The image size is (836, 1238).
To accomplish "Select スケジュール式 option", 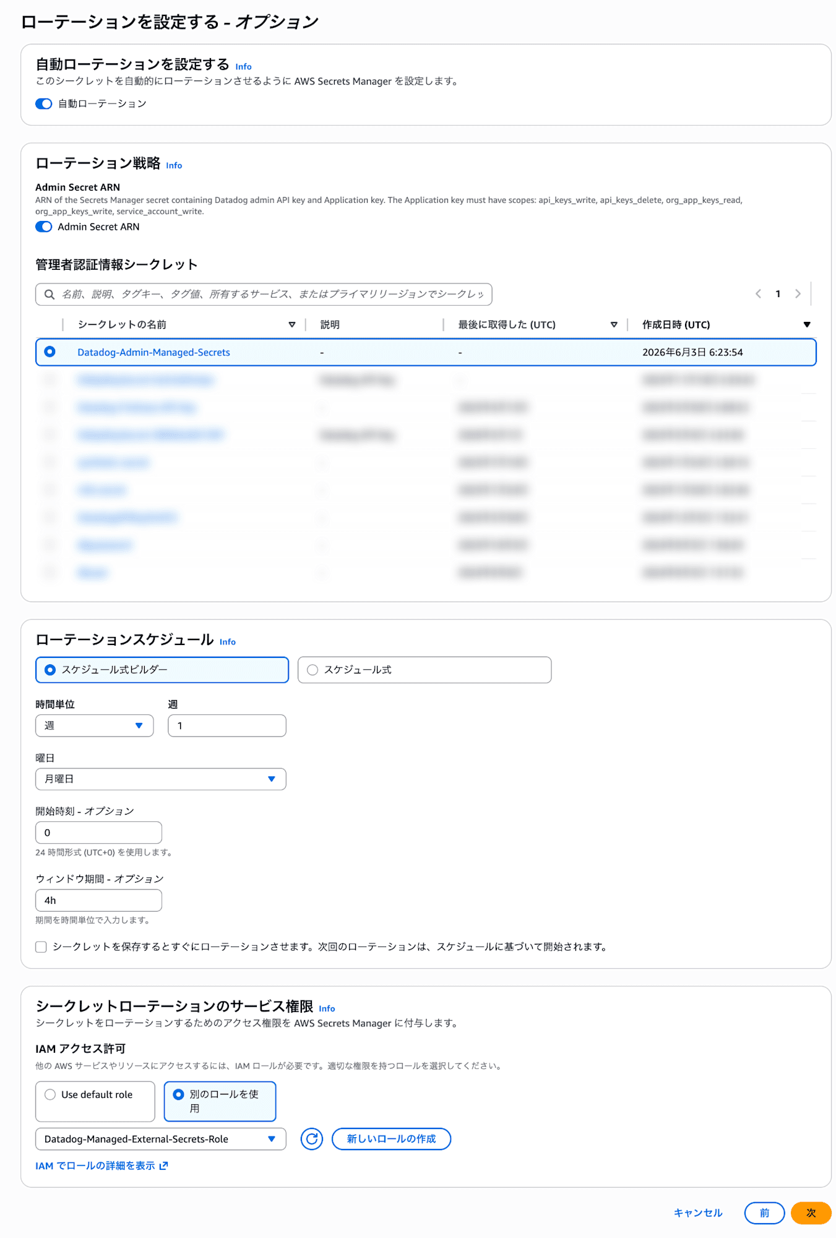I will 424,670.
